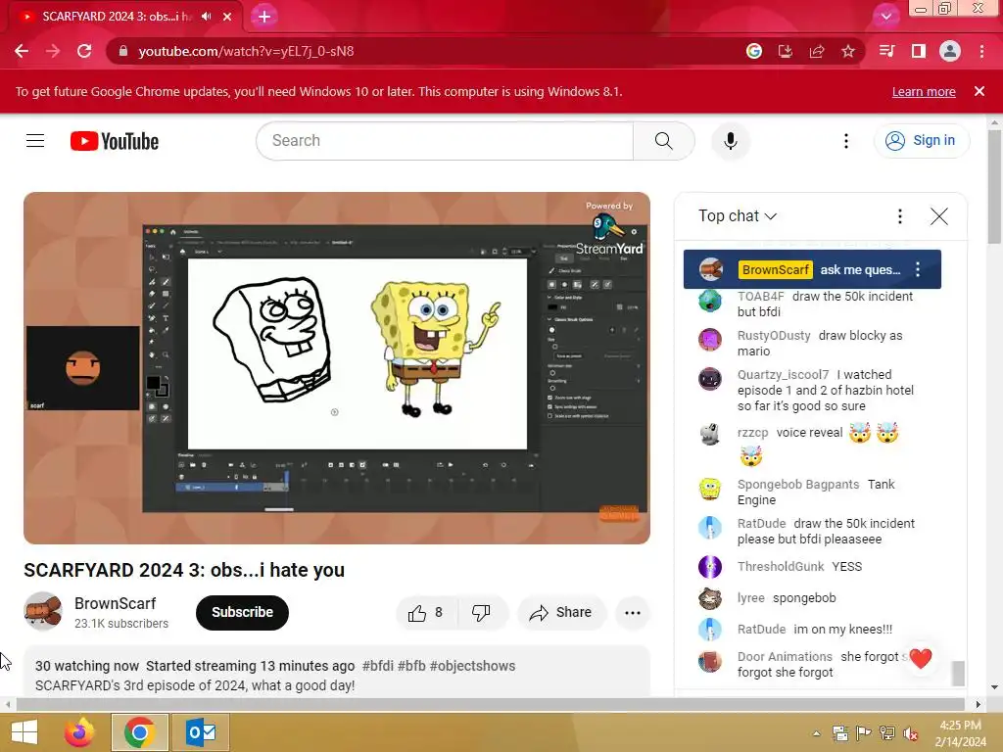Open the Chrome share page icon
The width and height of the screenshot is (1003, 752).
[x=816, y=51]
